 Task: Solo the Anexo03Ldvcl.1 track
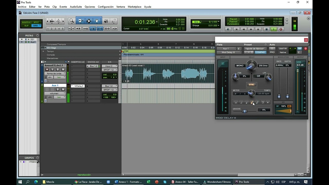click(58, 70)
